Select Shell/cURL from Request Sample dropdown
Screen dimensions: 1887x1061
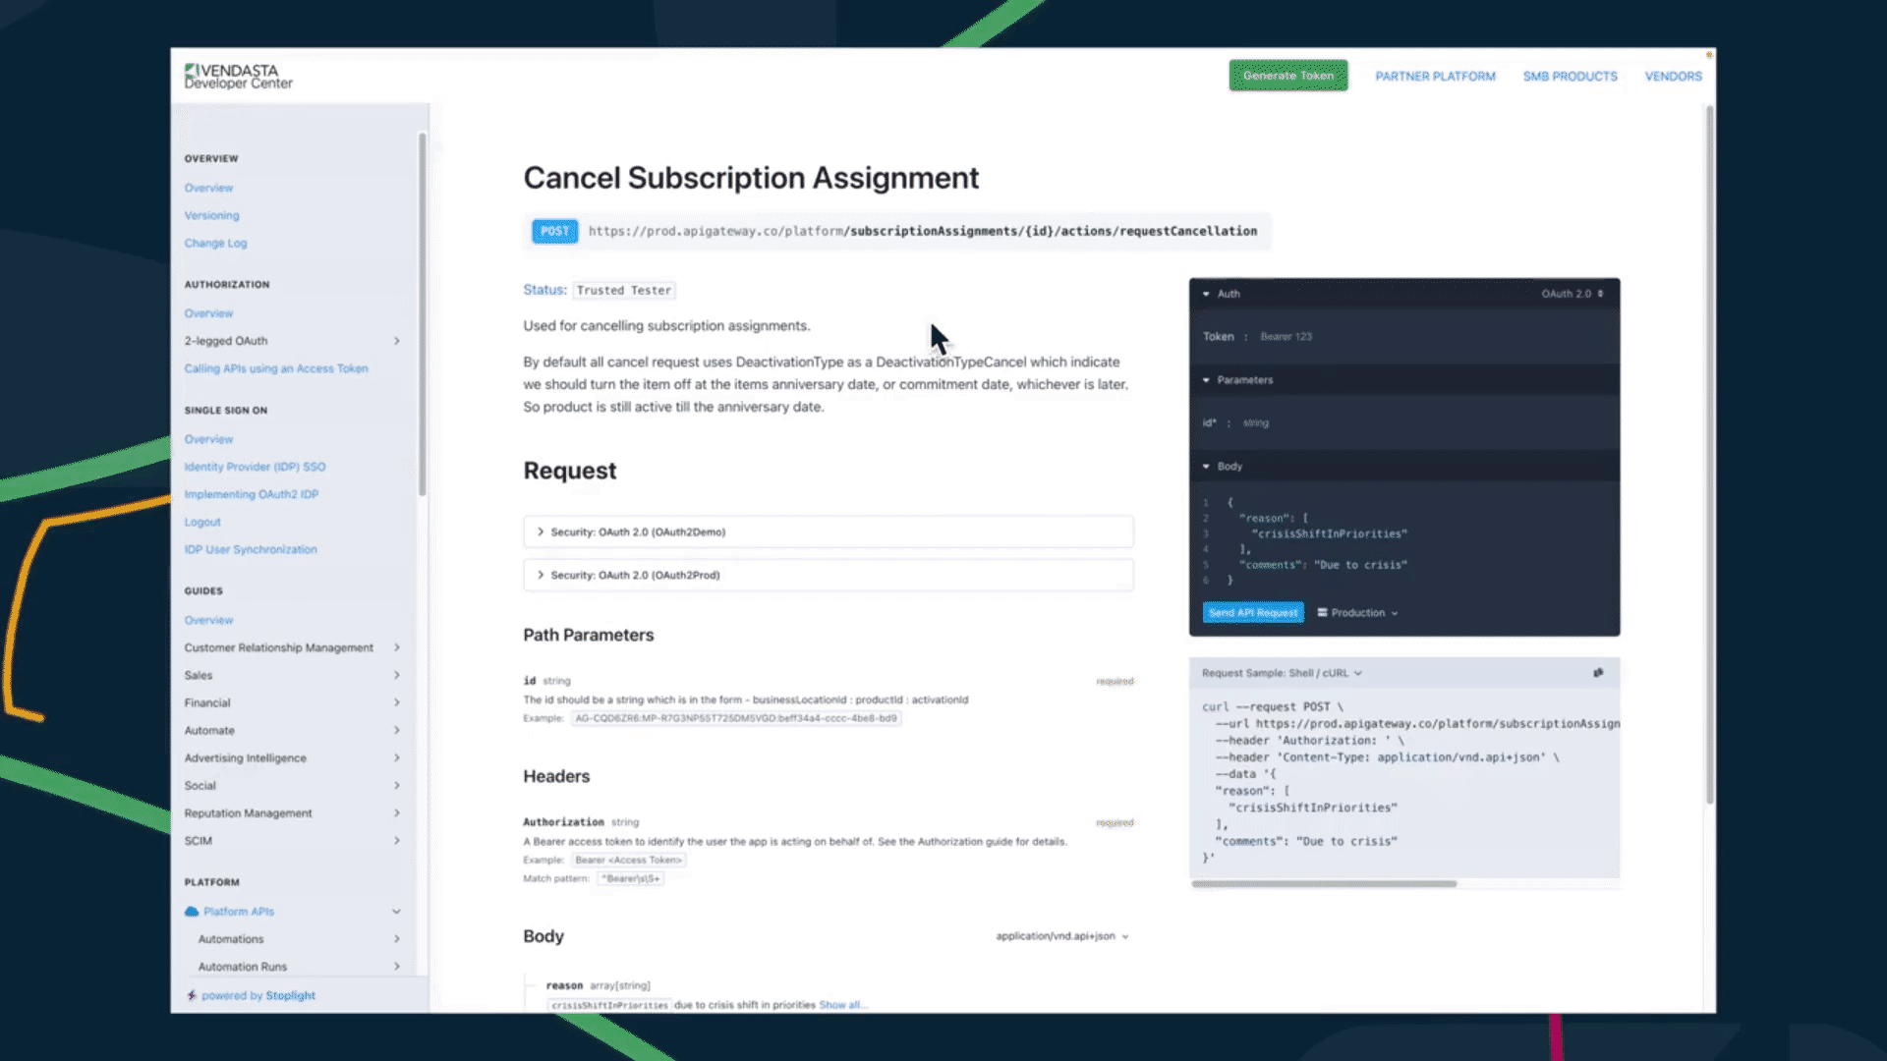pyautogui.click(x=1280, y=671)
